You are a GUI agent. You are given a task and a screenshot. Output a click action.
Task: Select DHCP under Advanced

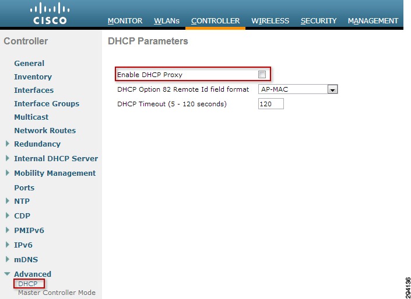pyautogui.click(x=28, y=284)
